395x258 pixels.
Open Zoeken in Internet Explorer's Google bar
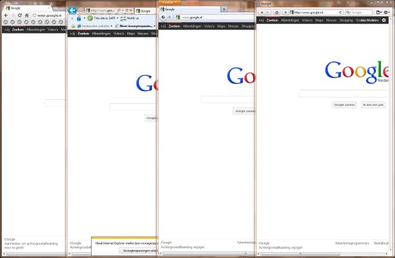click(83, 34)
